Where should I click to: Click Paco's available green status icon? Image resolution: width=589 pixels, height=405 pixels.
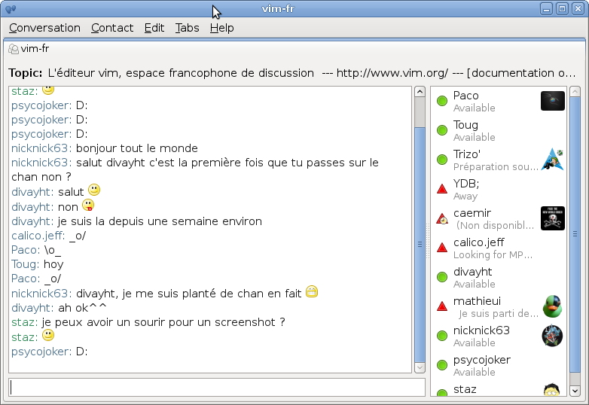click(442, 101)
